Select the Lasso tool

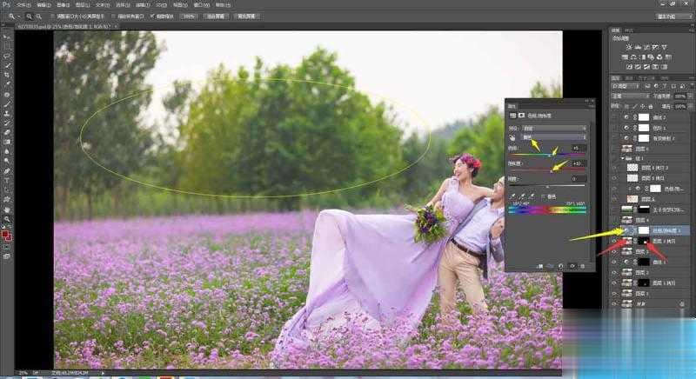7,56
